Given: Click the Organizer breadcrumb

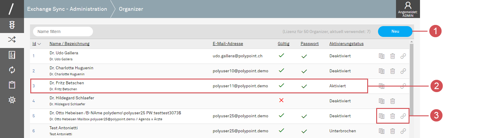Looking at the screenshot, I should click(x=131, y=9).
